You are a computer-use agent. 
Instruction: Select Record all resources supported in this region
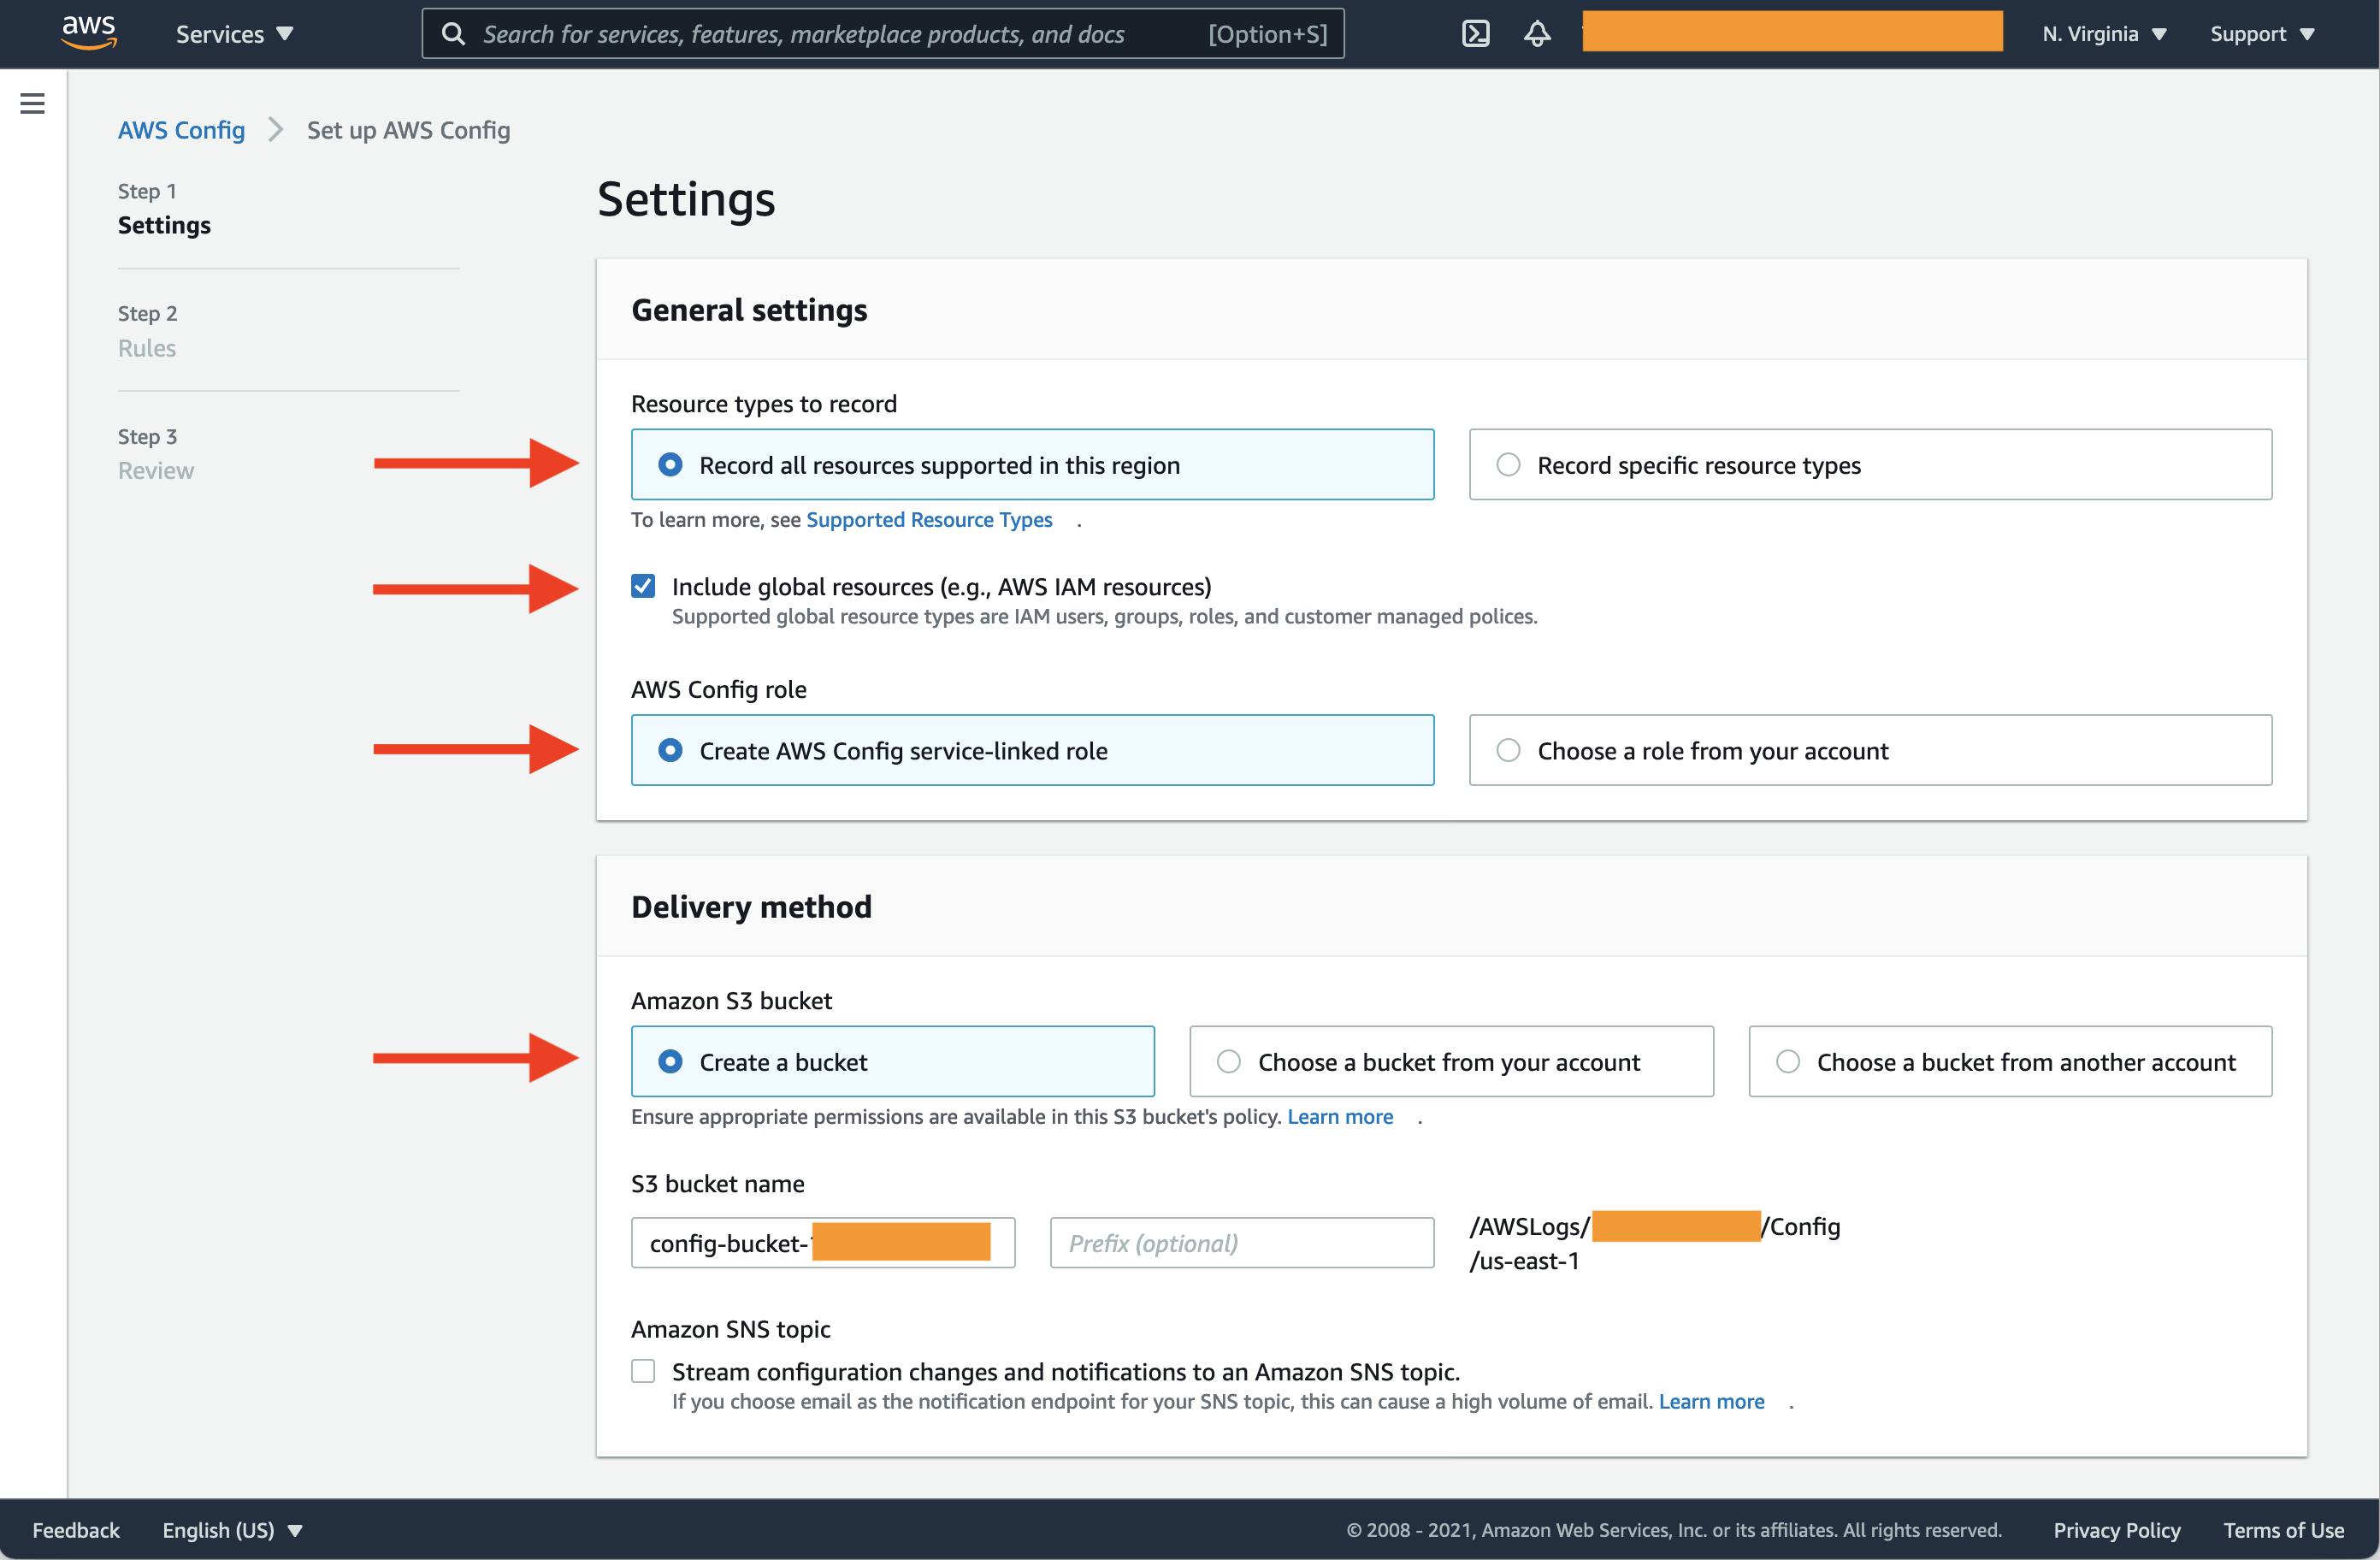coord(1032,465)
